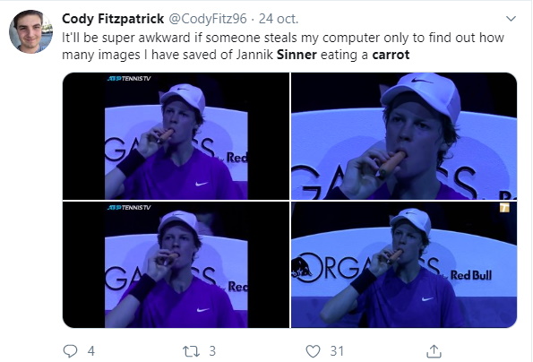Image resolution: width=533 pixels, height=362 pixels.
Task: Click the retweet count showing 3
Action: pos(212,351)
